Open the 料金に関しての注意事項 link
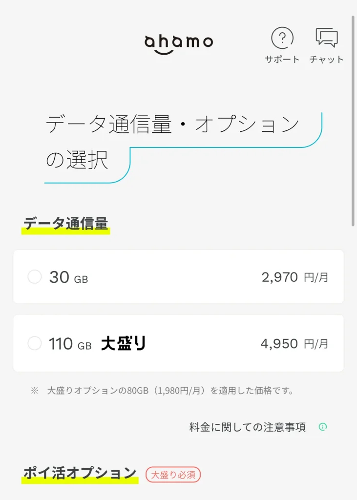Screen dimensions: 357x500 248,427
